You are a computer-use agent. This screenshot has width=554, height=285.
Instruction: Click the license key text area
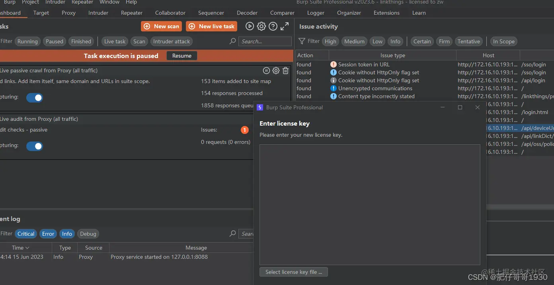pyautogui.click(x=370, y=205)
